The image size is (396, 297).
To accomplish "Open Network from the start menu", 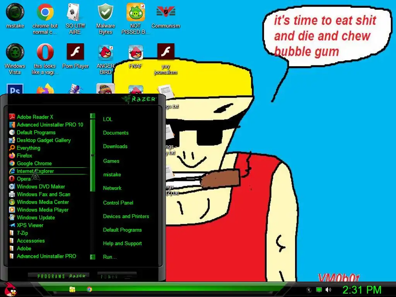I will click(112, 188).
